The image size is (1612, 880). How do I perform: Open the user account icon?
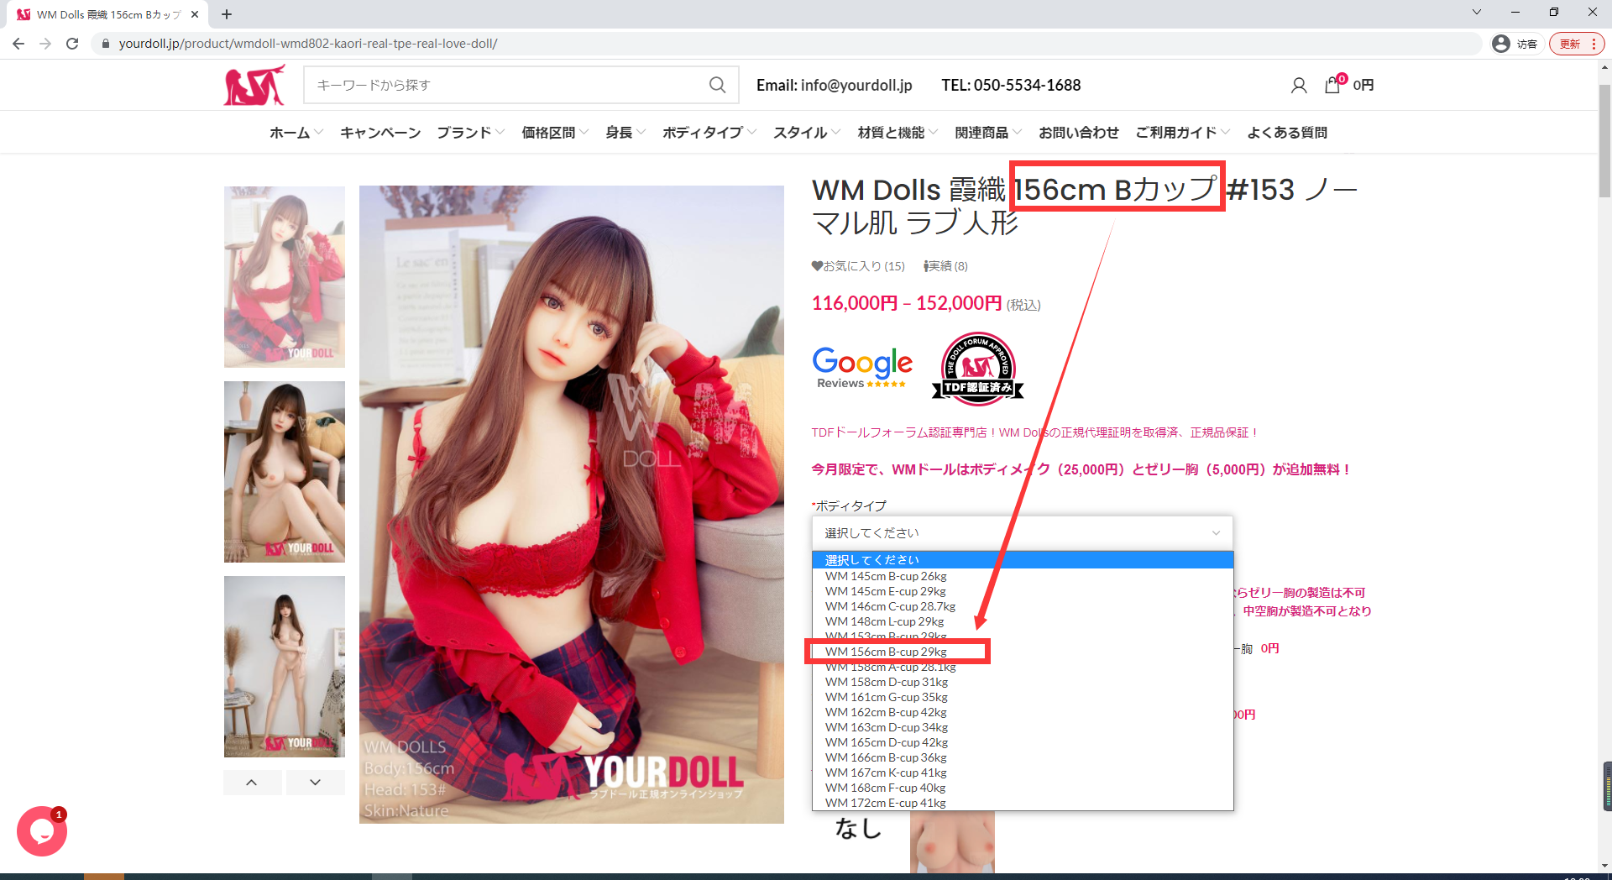coord(1299,85)
